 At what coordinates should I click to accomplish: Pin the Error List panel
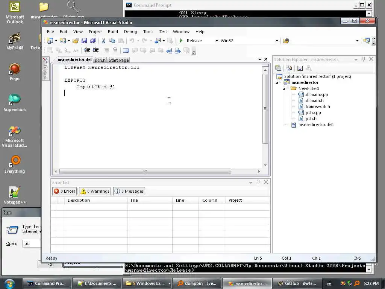point(258,182)
